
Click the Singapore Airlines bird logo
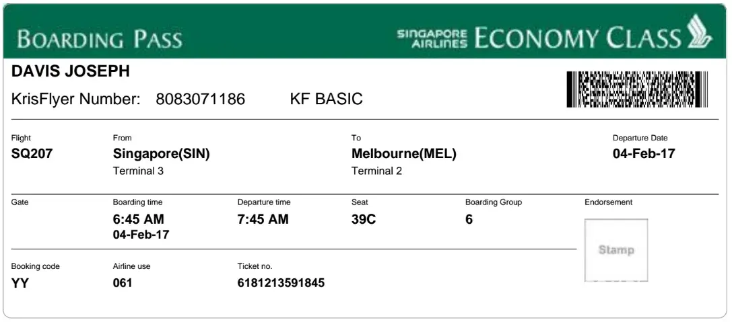point(698,32)
